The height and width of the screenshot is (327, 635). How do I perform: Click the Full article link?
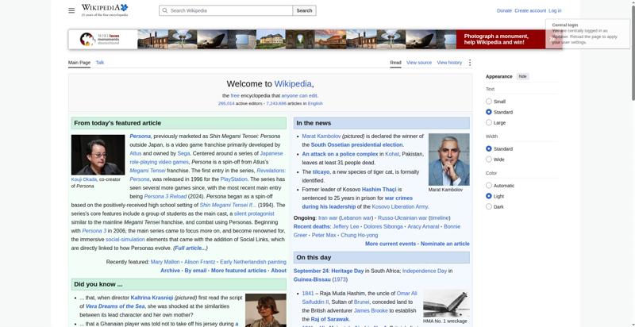(190, 248)
